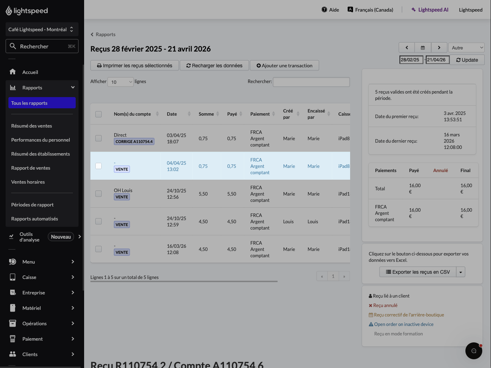Open the Autre period dropdown
The image size is (491, 368).
point(466,48)
